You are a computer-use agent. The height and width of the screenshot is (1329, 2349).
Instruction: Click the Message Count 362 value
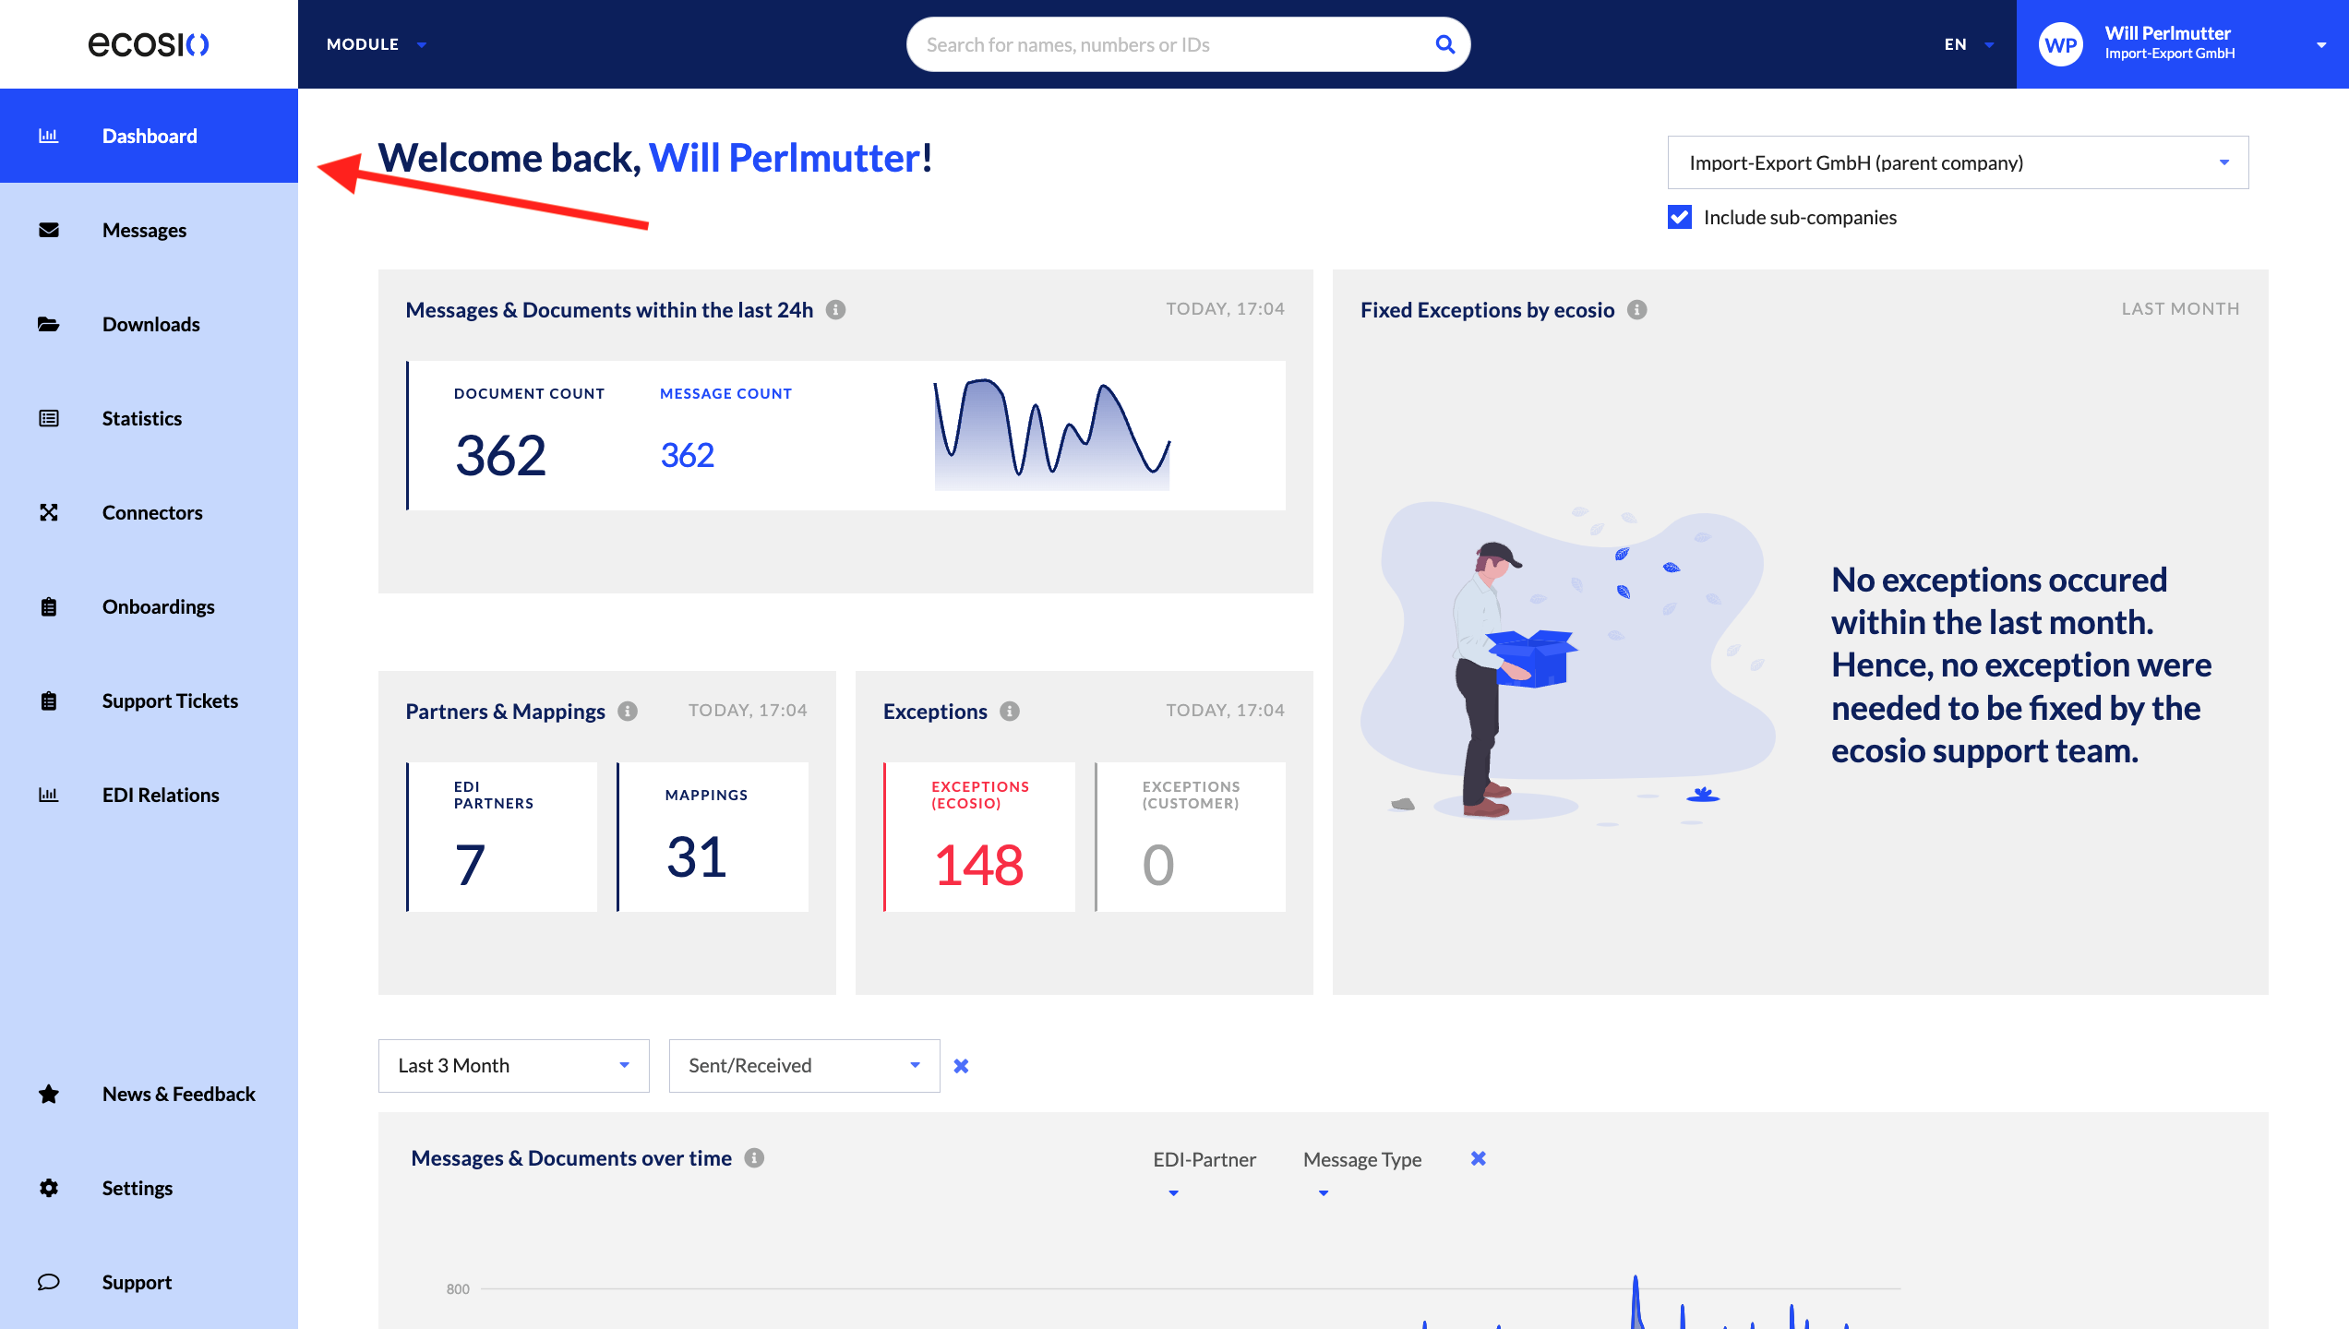pyautogui.click(x=688, y=455)
